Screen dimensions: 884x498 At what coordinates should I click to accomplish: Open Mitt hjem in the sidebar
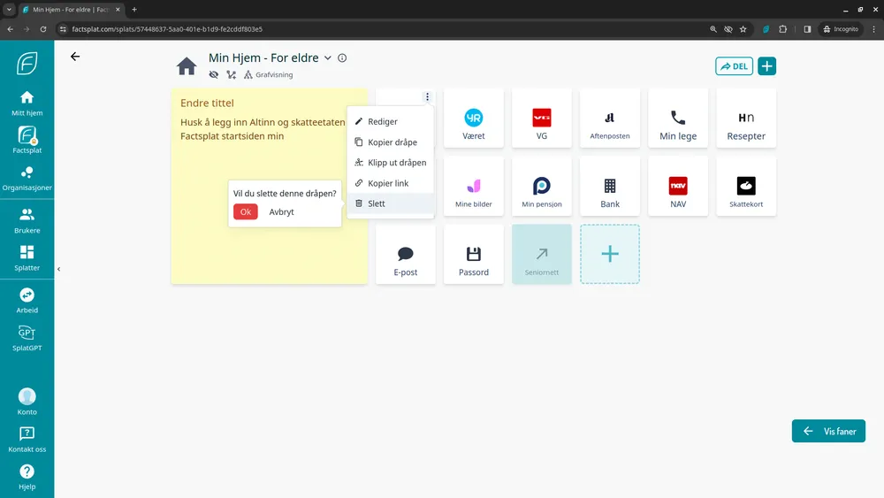pyautogui.click(x=27, y=103)
